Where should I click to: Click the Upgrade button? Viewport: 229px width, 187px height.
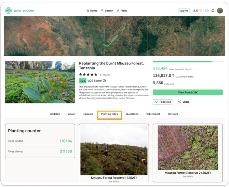[184, 11]
